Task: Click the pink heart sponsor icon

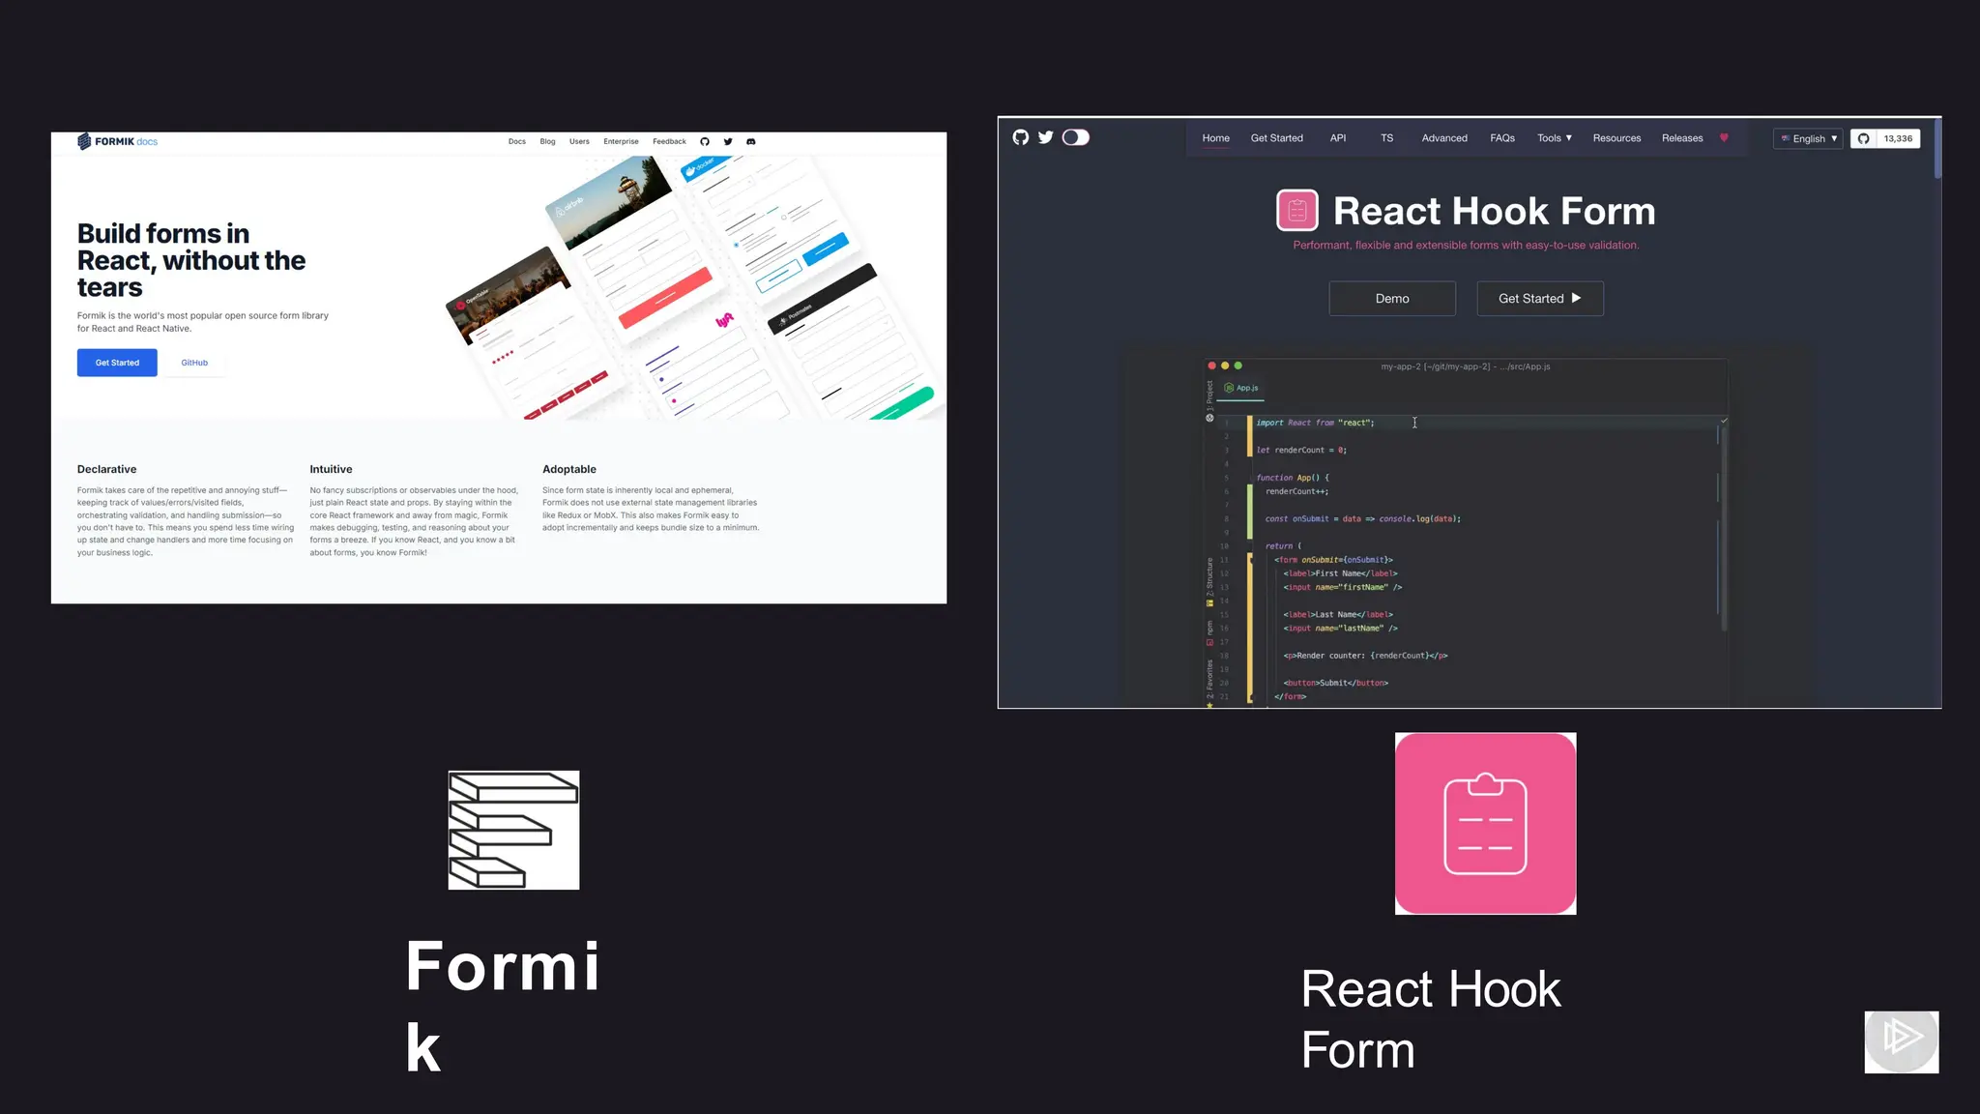Action: pos(1724,137)
